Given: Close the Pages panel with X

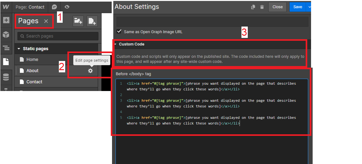Looking at the screenshot, I should tap(46, 21).
